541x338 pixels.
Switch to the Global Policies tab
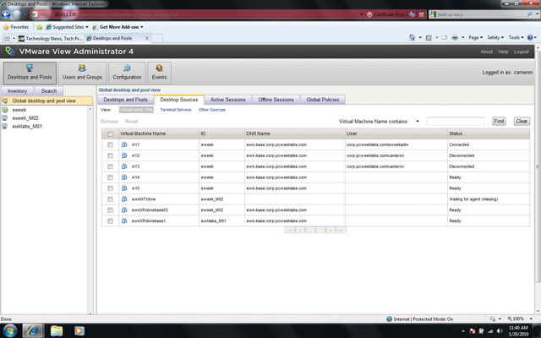(323, 100)
